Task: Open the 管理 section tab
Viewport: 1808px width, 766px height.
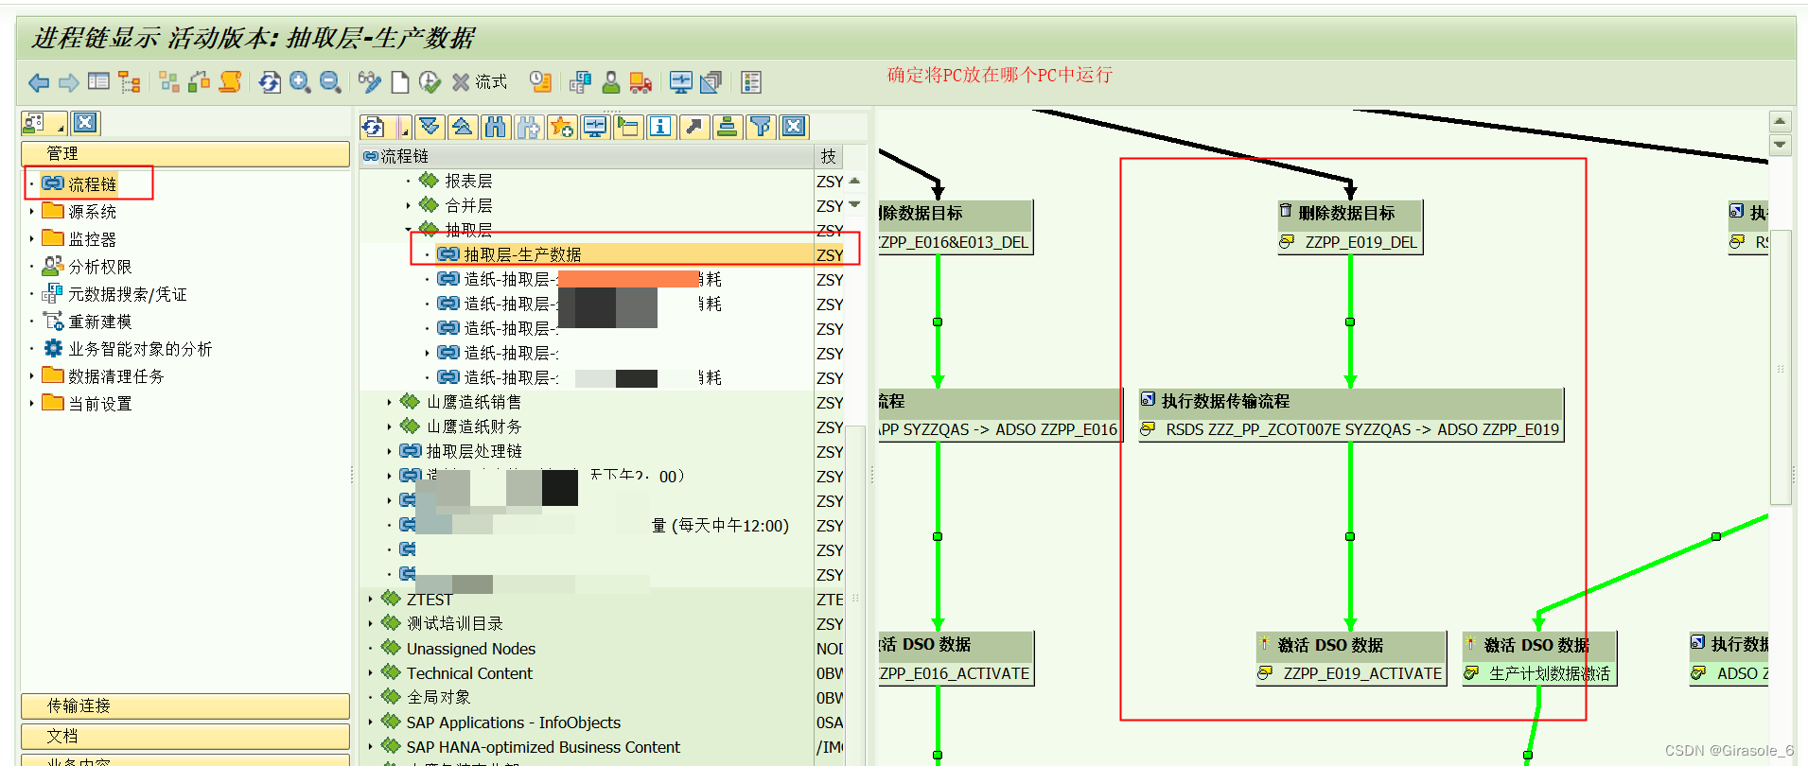Action: coord(185,154)
